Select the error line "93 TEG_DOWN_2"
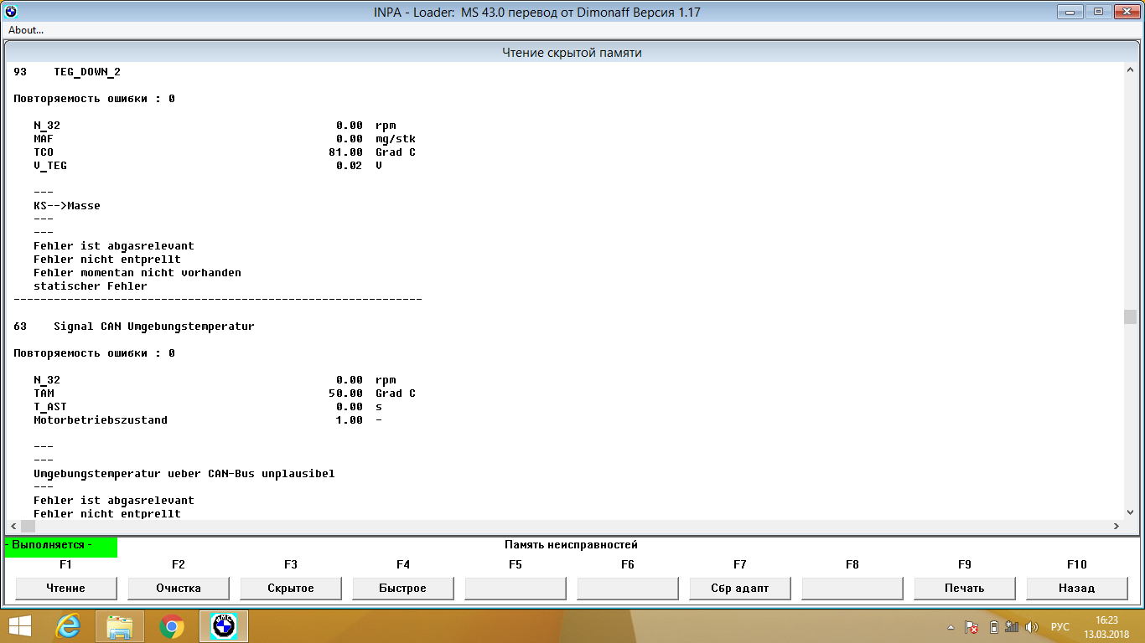Screen dimensions: 1145x643 pos(67,72)
